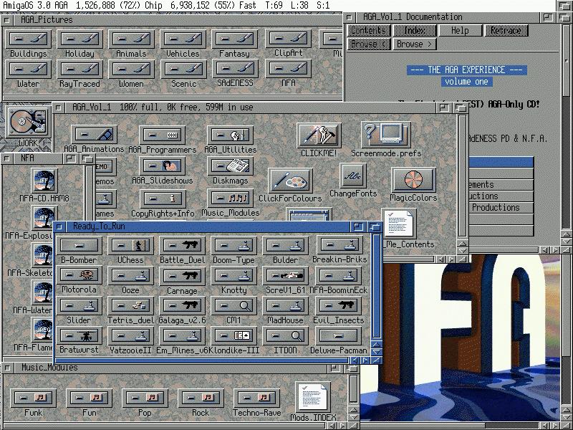Click the Ready_To_Run window title bar
The height and width of the screenshot is (430, 573).
click(x=206, y=226)
